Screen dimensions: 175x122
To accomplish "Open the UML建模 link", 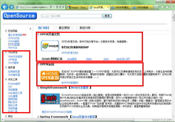I will 13,96.
